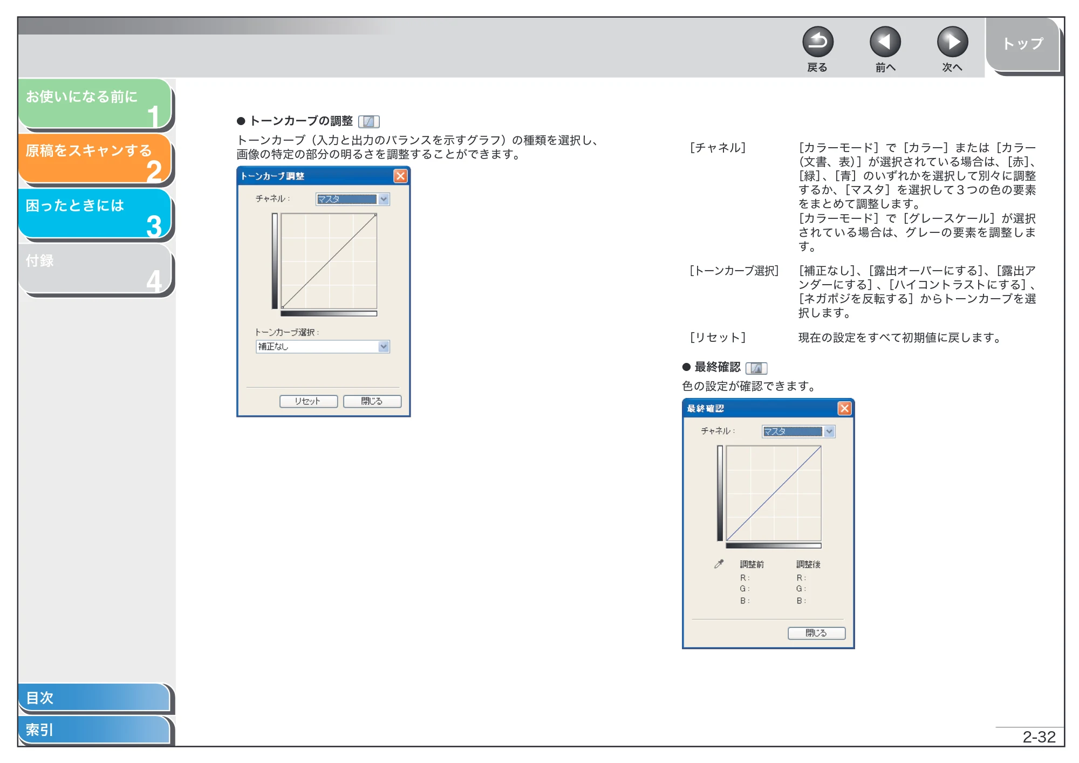Go to previous page with 前へ icon
1079x763 pixels.
click(885, 42)
